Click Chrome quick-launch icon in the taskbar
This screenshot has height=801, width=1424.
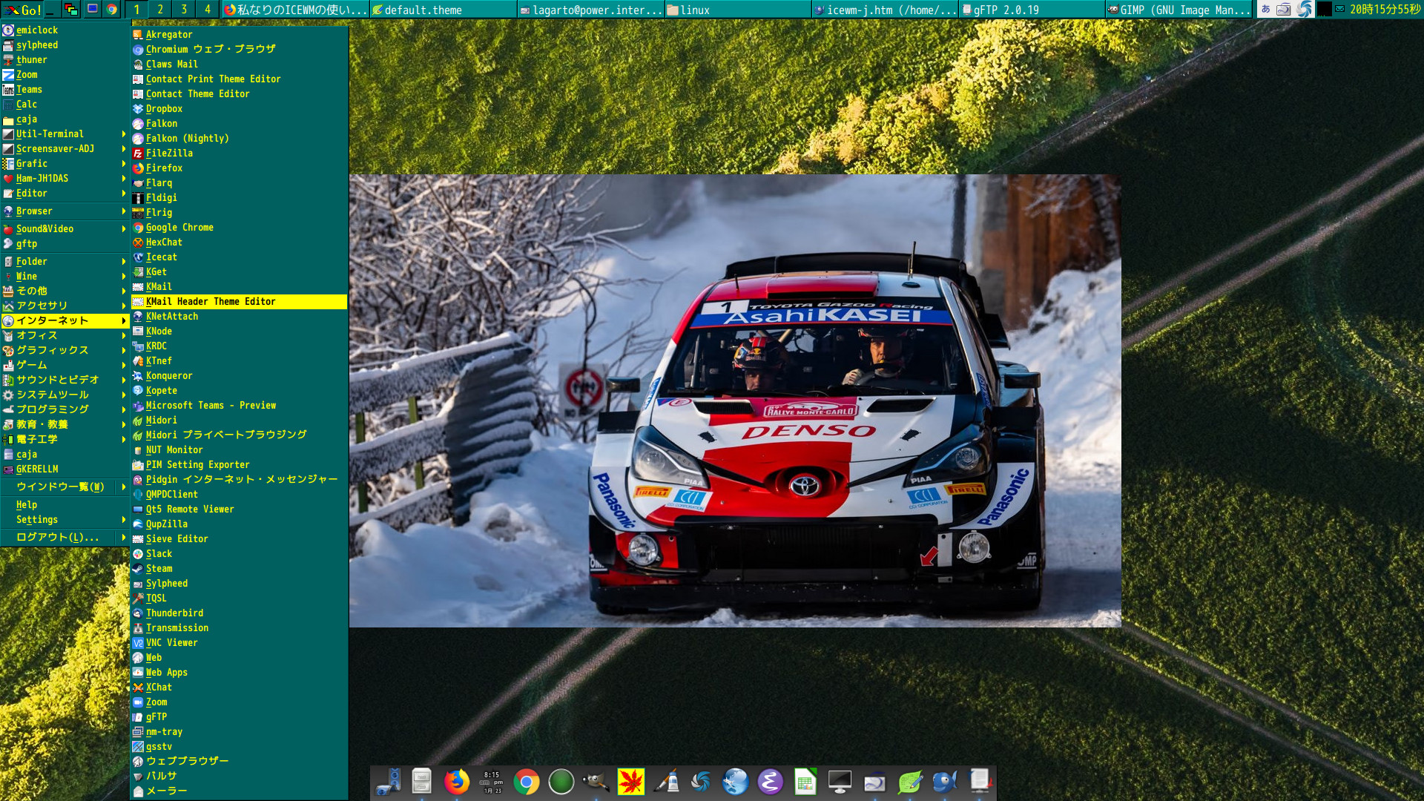(x=112, y=10)
